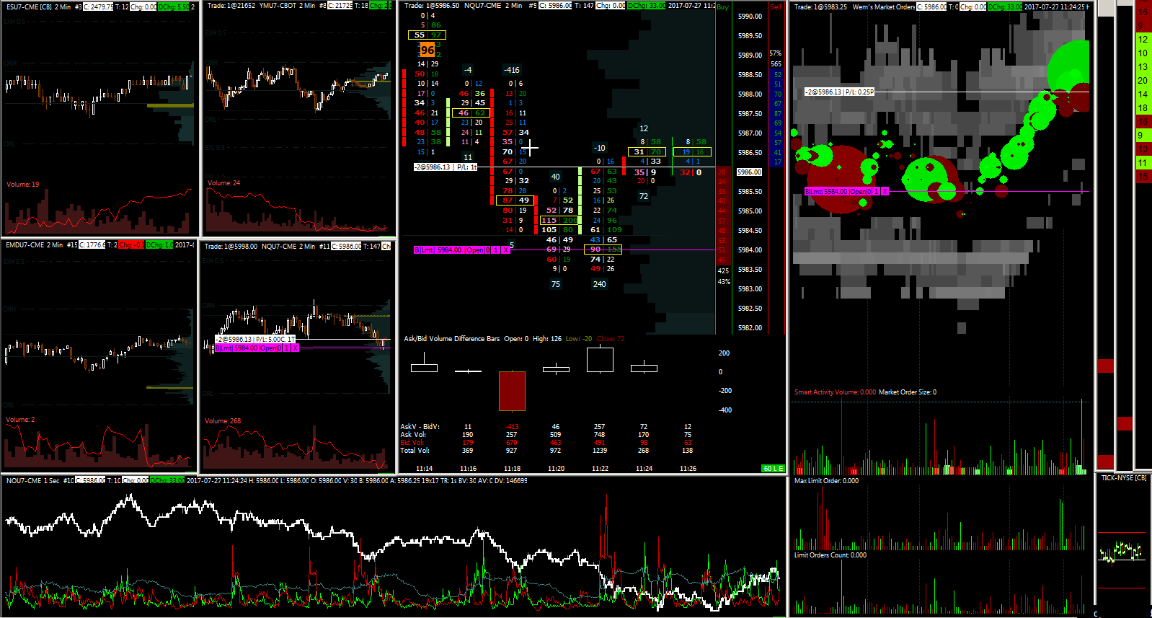Image resolution: width=1152 pixels, height=618 pixels.
Task: Cancel the 5984.00 limit order in NQU7 #11 chart
Action: [295, 348]
